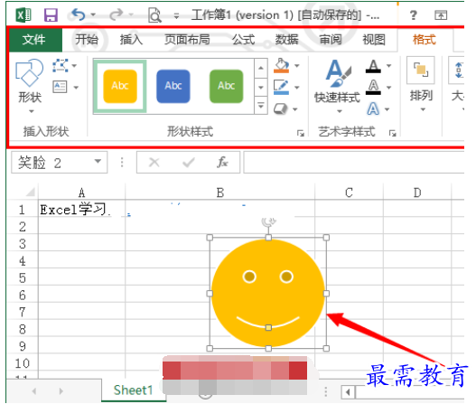
Task: Open the 排列 arrange options
Action: (x=421, y=84)
